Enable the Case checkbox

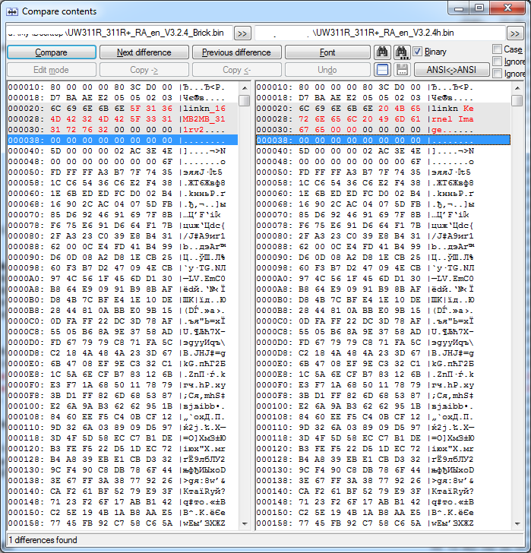tap(497, 49)
